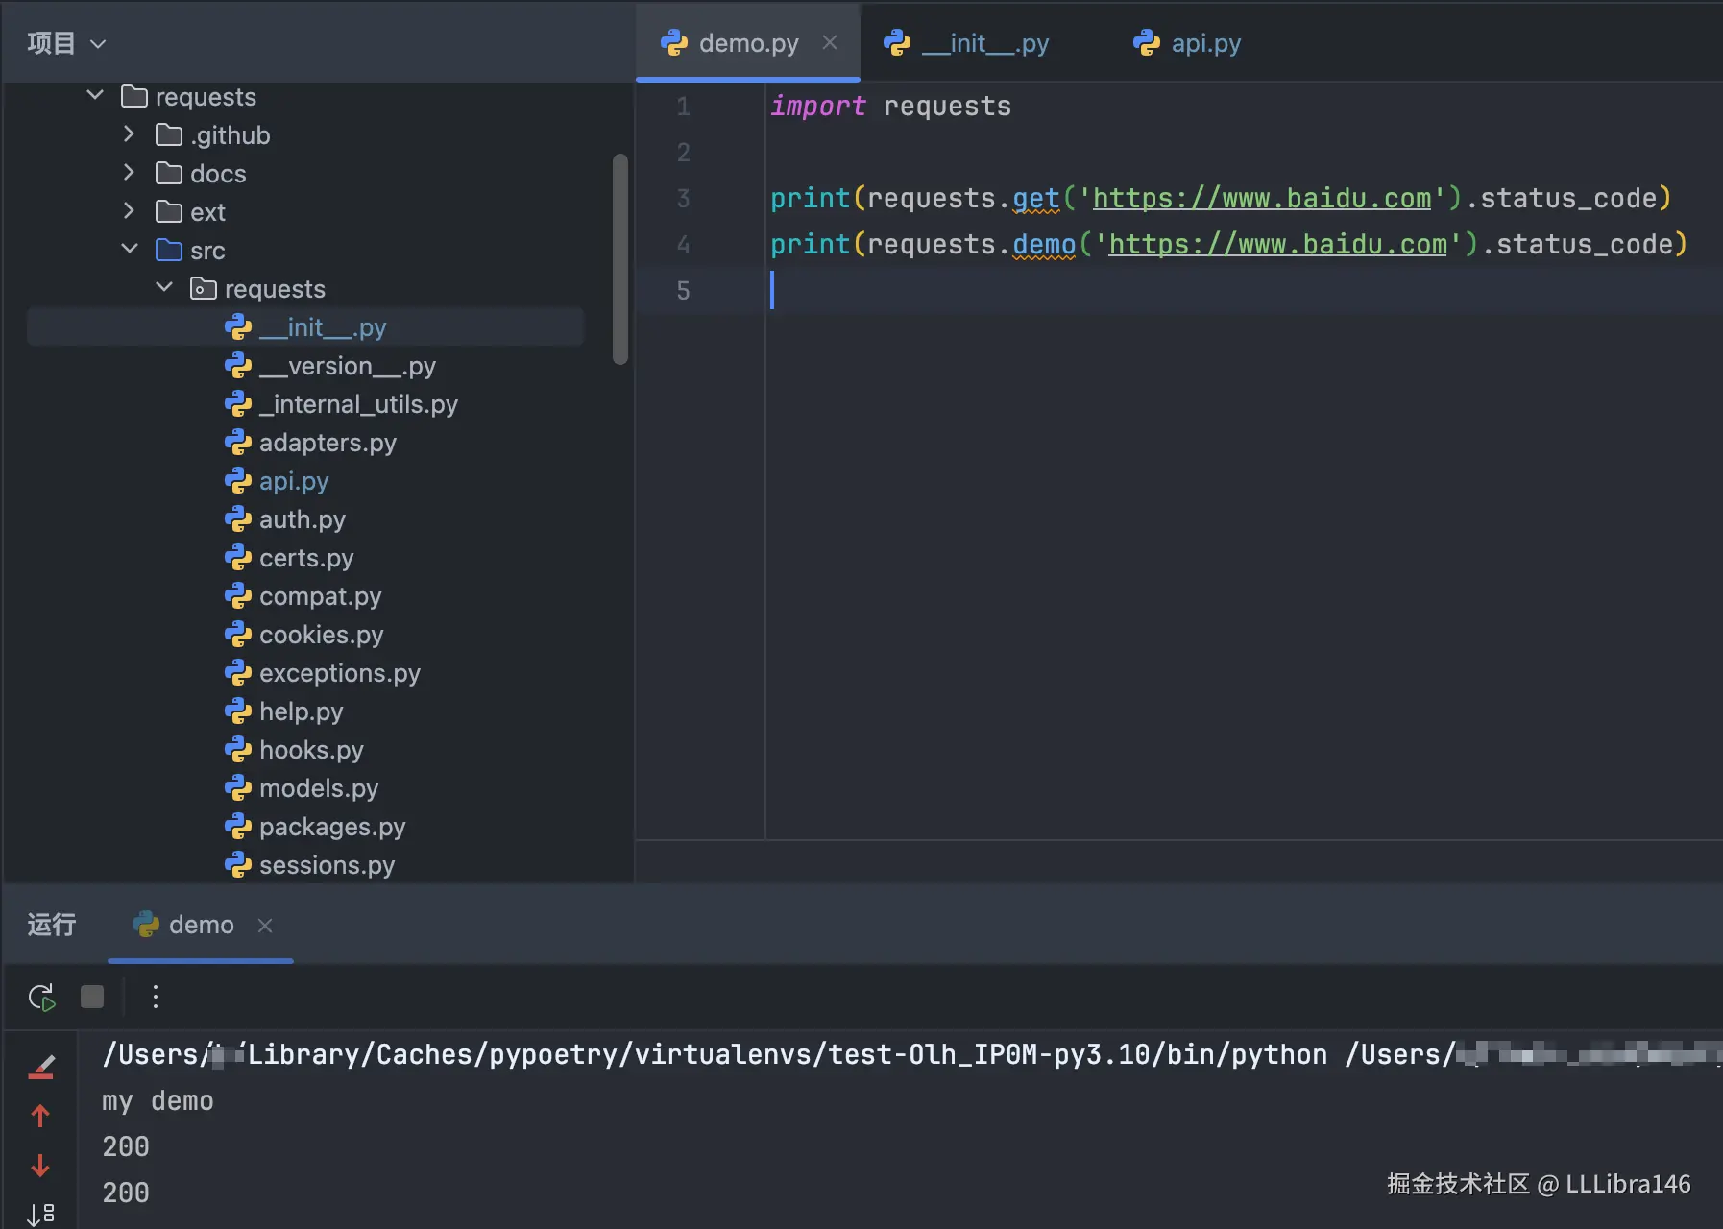Close the demo.py editor tab
The height and width of the screenshot is (1229, 1723).
tap(830, 43)
